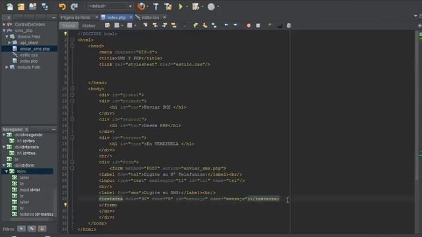Shift line right with the editor toolbar arrow

point(235,25)
